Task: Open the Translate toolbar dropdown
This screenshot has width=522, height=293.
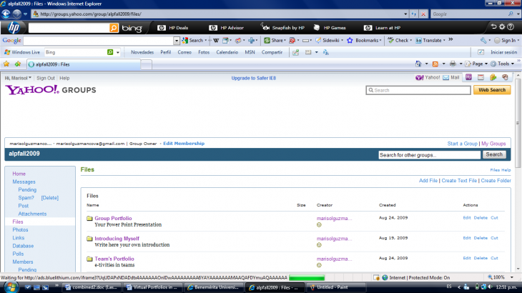Action: (x=430, y=41)
